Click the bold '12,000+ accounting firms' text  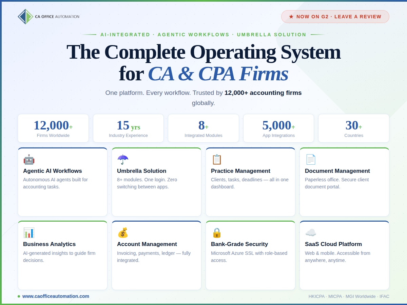tap(263, 93)
